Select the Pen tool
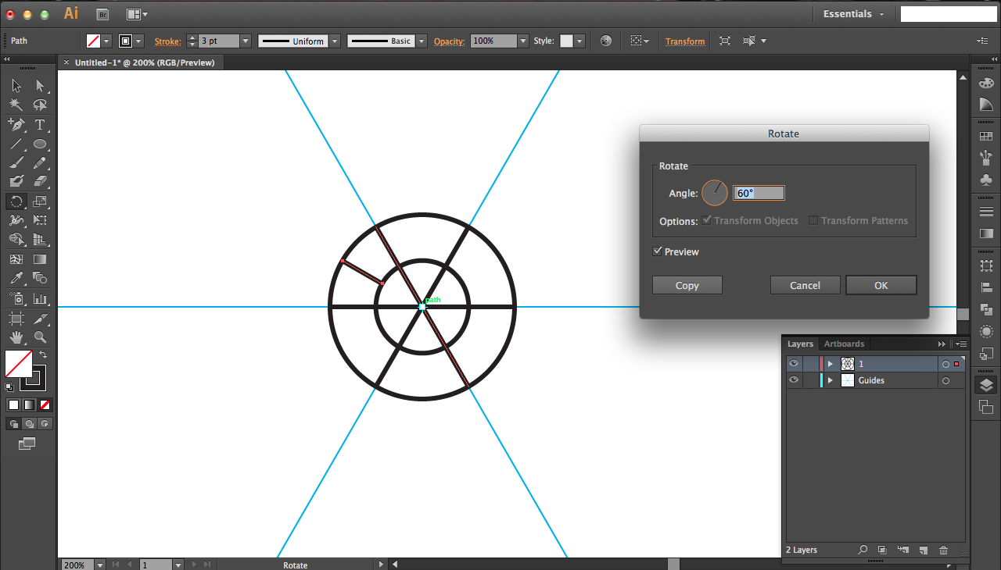Viewport: 1001px width, 570px height. (16, 124)
